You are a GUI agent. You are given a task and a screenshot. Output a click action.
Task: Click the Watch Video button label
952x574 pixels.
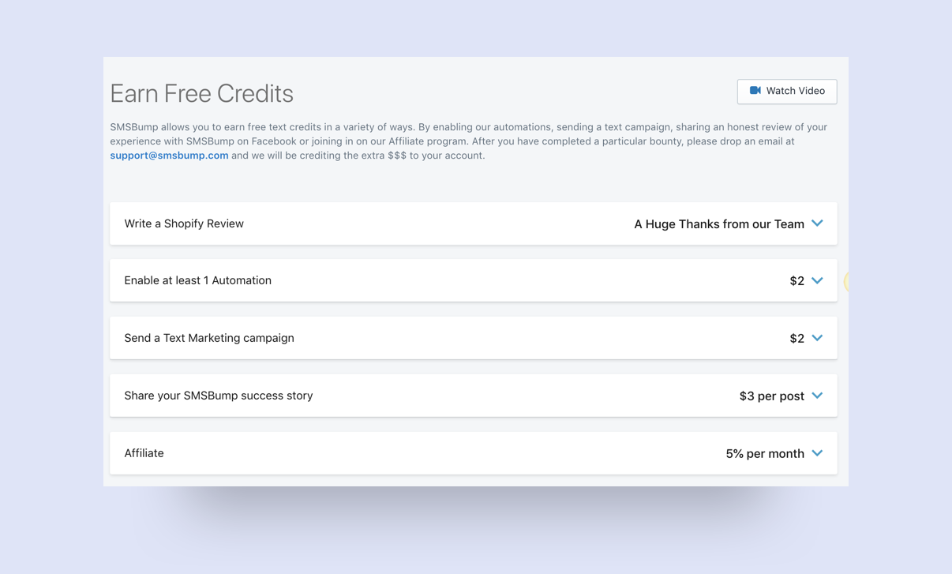[796, 91]
